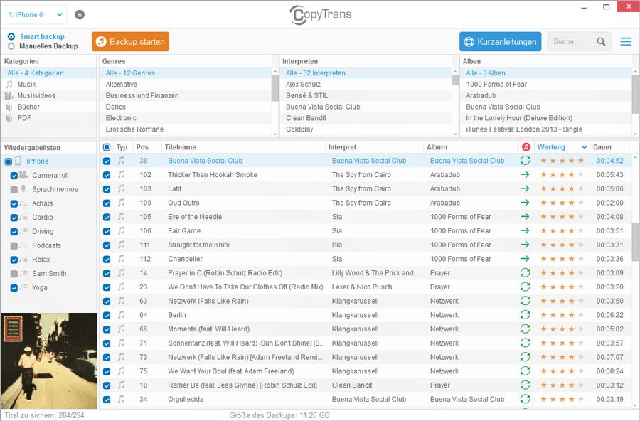This screenshot has height=421, width=640.
Task: Click the Buena Vista album artwork thumbnail
Action: [x=48, y=361]
